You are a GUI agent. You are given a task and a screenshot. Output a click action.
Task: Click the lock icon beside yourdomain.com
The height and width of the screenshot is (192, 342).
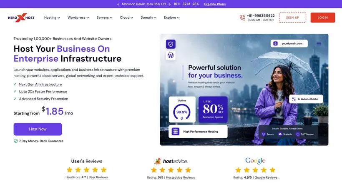coord(275,44)
